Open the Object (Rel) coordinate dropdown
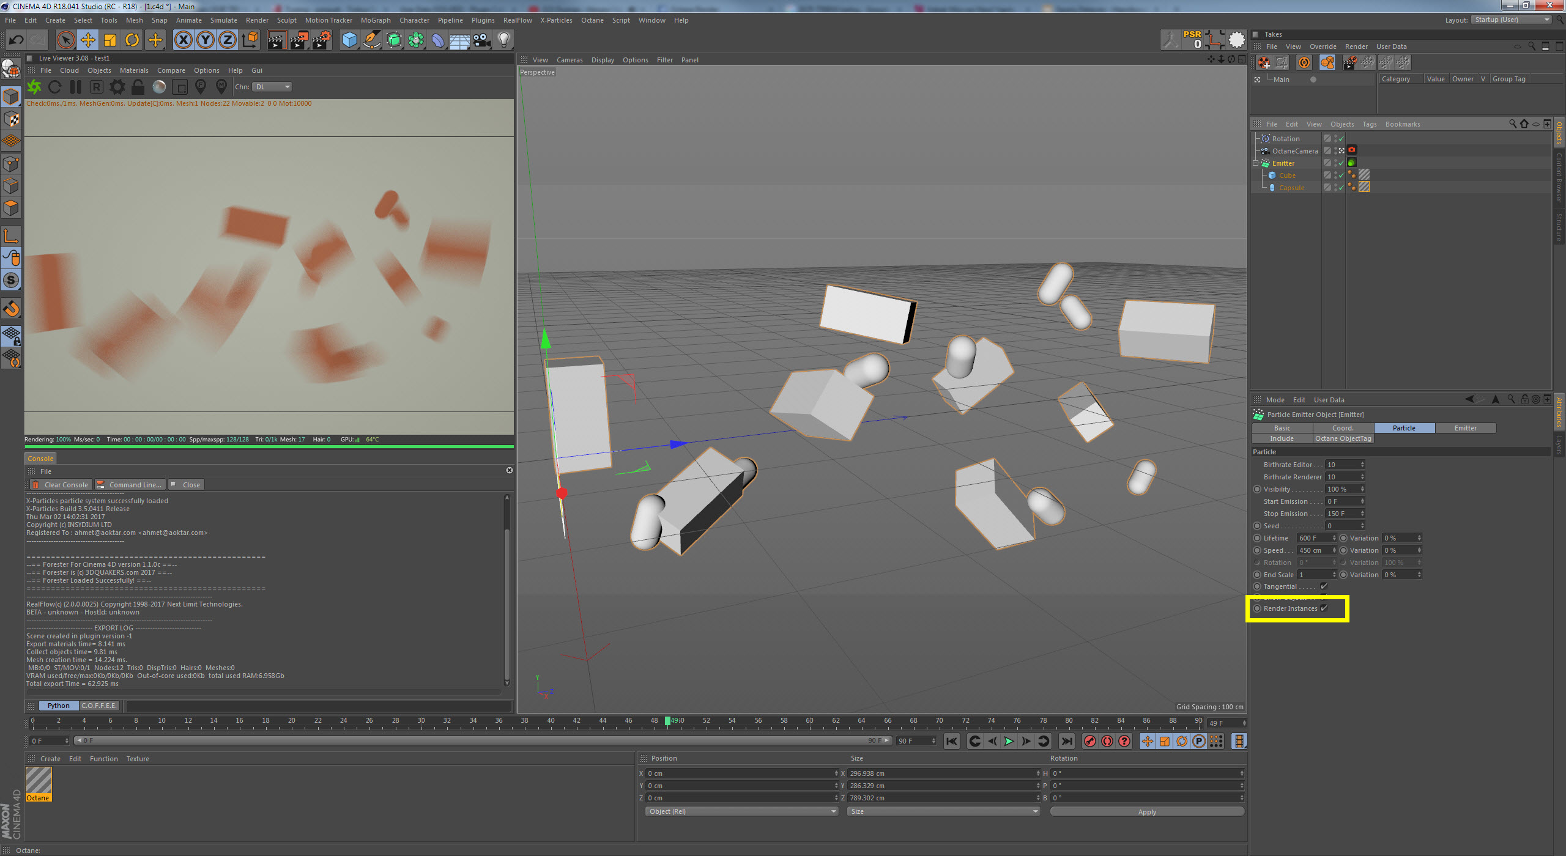Viewport: 1566px width, 856px height. point(741,811)
